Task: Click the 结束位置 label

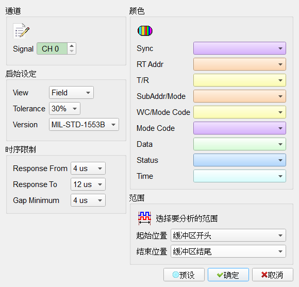Action: 152,251
